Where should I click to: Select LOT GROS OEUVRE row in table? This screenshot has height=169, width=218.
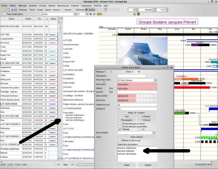tap(29, 63)
